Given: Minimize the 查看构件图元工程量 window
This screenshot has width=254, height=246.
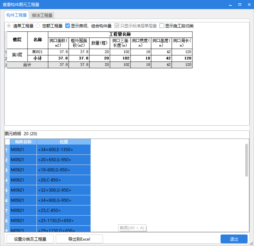Looking at the screenshot, I should coord(230,5).
